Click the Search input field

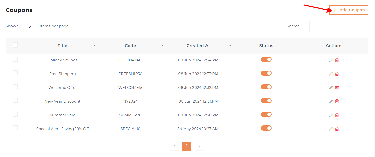(338, 26)
